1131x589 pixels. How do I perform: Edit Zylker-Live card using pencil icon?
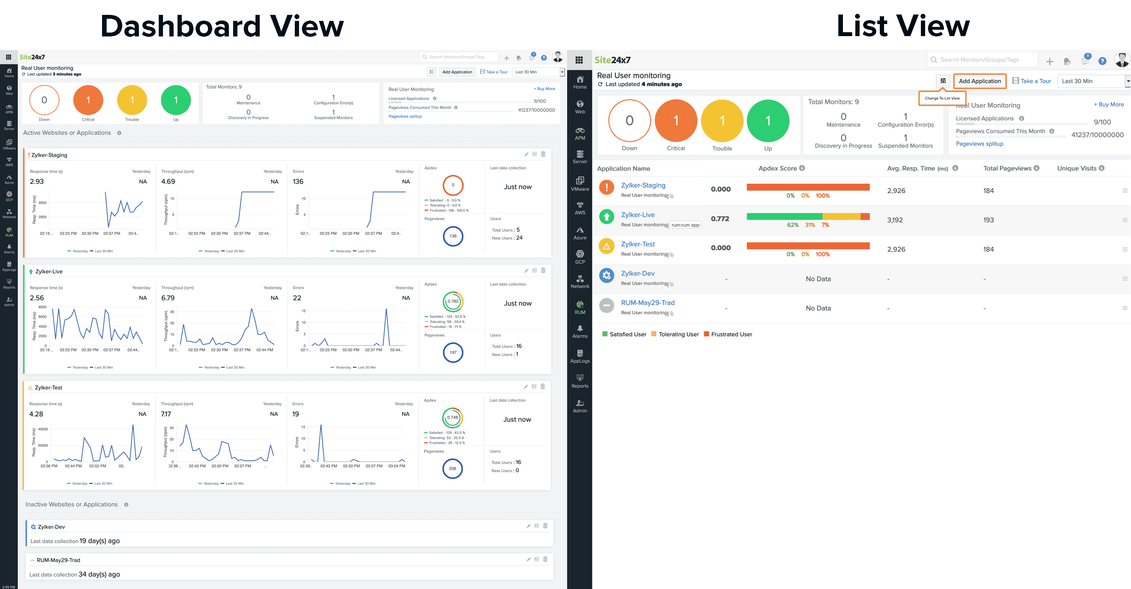[x=526, y=270]
